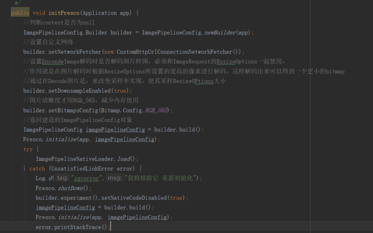Click the highlighted 'public' keyword
The width and height of the screenshot is (373, 233).
(x=20, y=13)
